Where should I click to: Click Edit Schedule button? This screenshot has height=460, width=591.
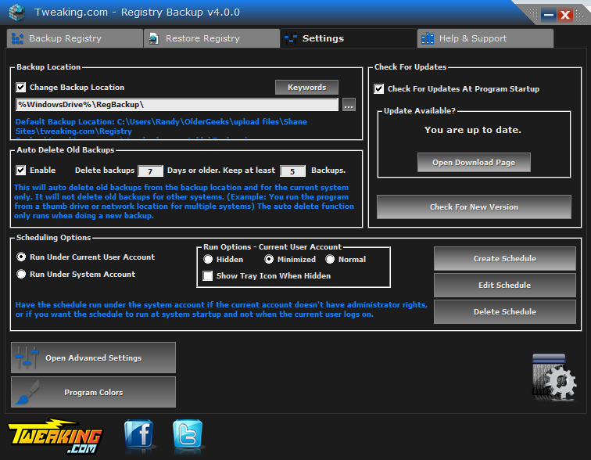pyautogui.click(x=505, y=285)
